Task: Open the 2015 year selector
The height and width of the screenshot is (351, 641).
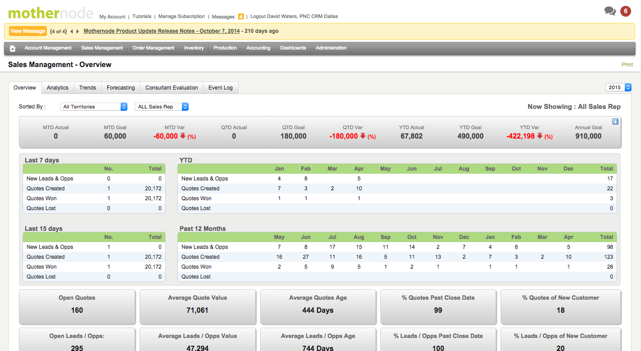Action: click(618, 87)
